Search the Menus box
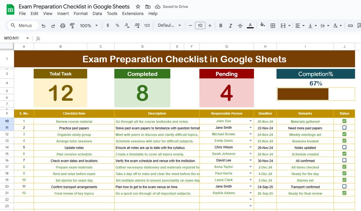This screenshot has width=361, height=211. (x=23, y=25)
